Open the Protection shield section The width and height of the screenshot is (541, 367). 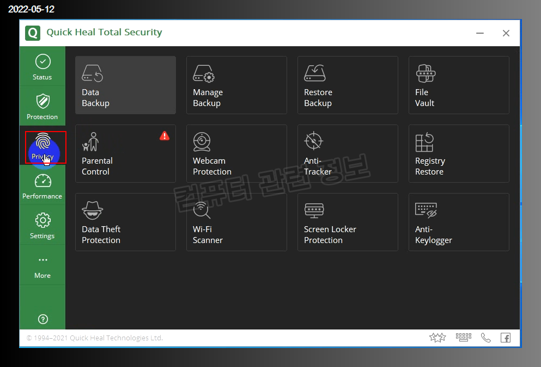[x=42, y=107]
